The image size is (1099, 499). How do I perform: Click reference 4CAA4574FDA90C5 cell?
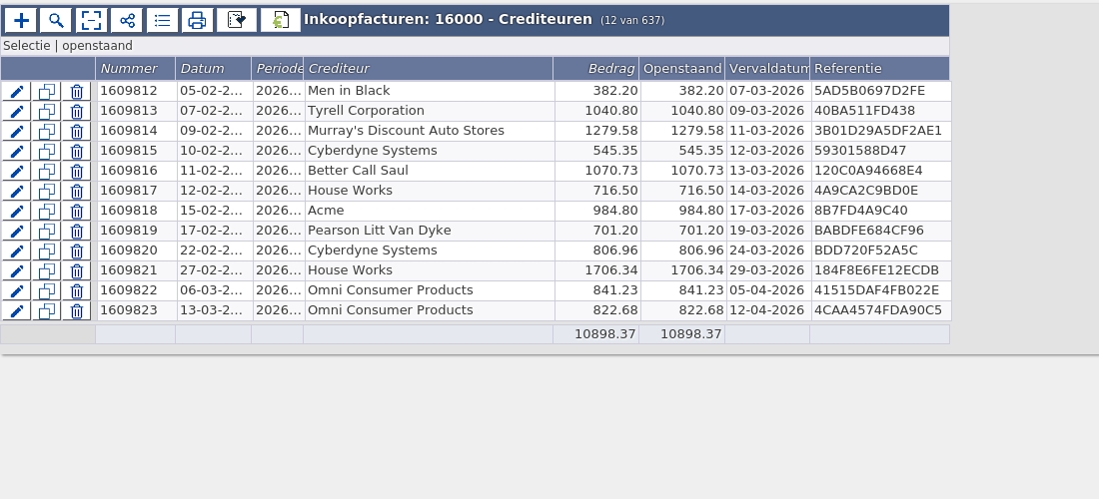(878, 310)
